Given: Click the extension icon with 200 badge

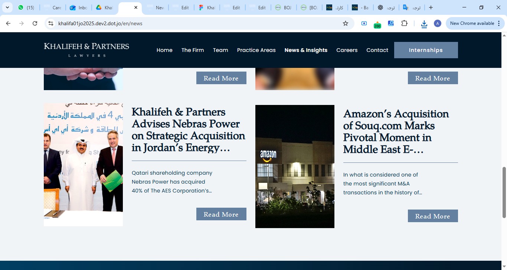Looking at the screenshot, I should pos(377,24).
